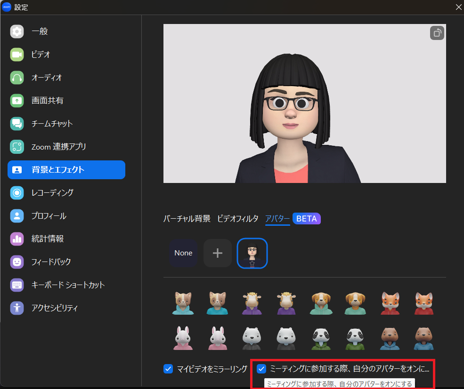464x389 pixels.
Task: Choose the None avatar option
Action: pos(183,253)
